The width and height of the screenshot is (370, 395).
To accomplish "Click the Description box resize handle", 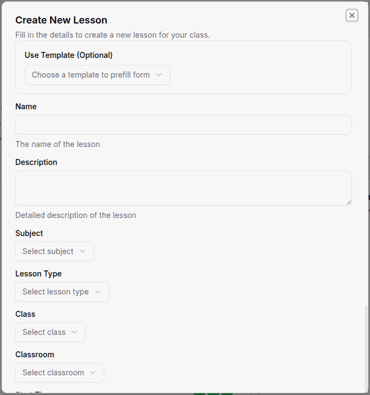I will coord(349,202).
